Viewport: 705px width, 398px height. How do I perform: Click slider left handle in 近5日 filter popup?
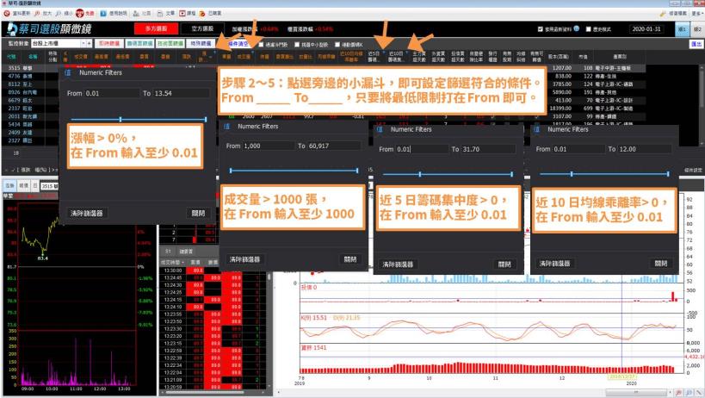point(419,174)
